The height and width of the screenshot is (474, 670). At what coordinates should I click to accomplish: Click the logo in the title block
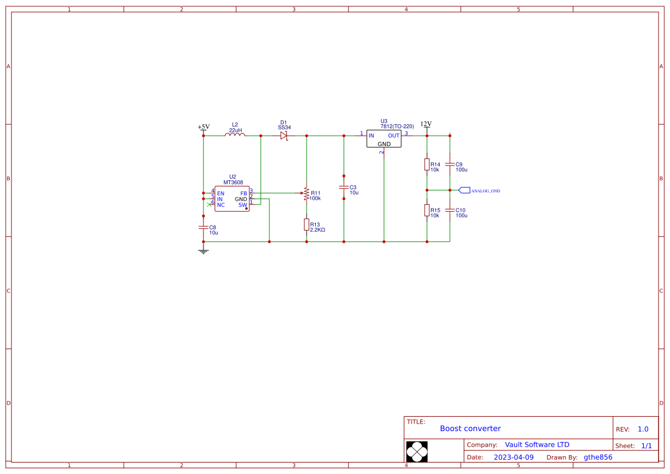pos(418,451)
